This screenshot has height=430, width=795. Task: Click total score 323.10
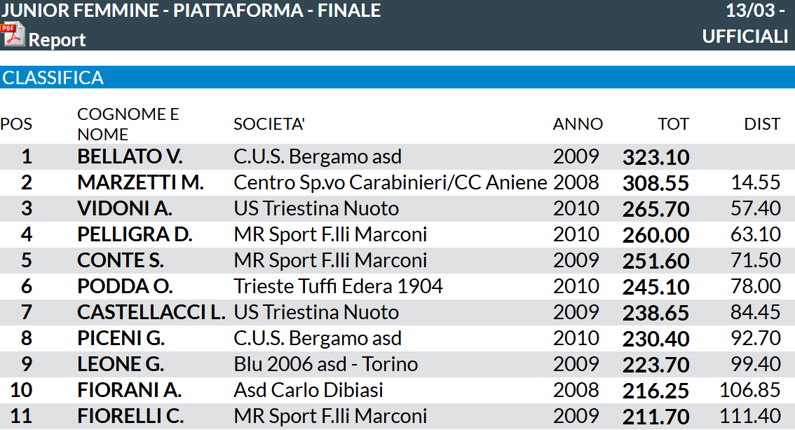[655, 157]
